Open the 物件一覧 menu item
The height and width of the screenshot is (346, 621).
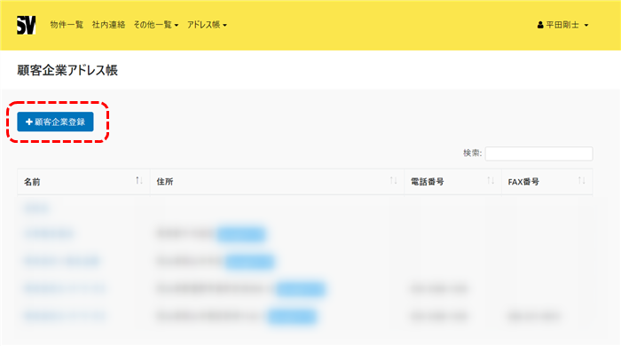[x=67, y=25]
